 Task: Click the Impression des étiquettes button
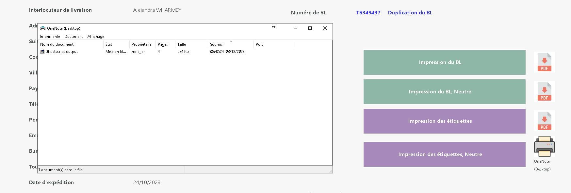444,121
